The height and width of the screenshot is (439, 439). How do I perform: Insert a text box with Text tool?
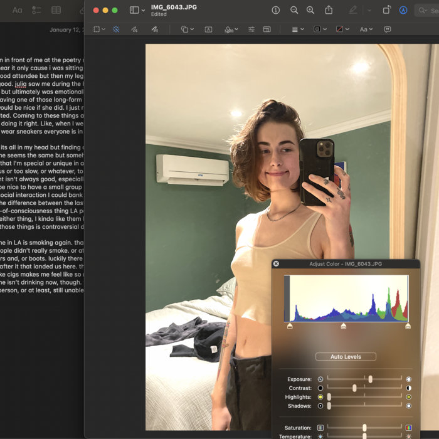click(x=208, y=29)
